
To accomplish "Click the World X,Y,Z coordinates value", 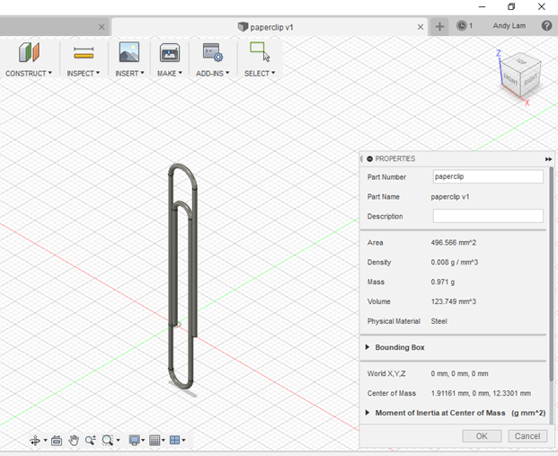I will 459,374.
